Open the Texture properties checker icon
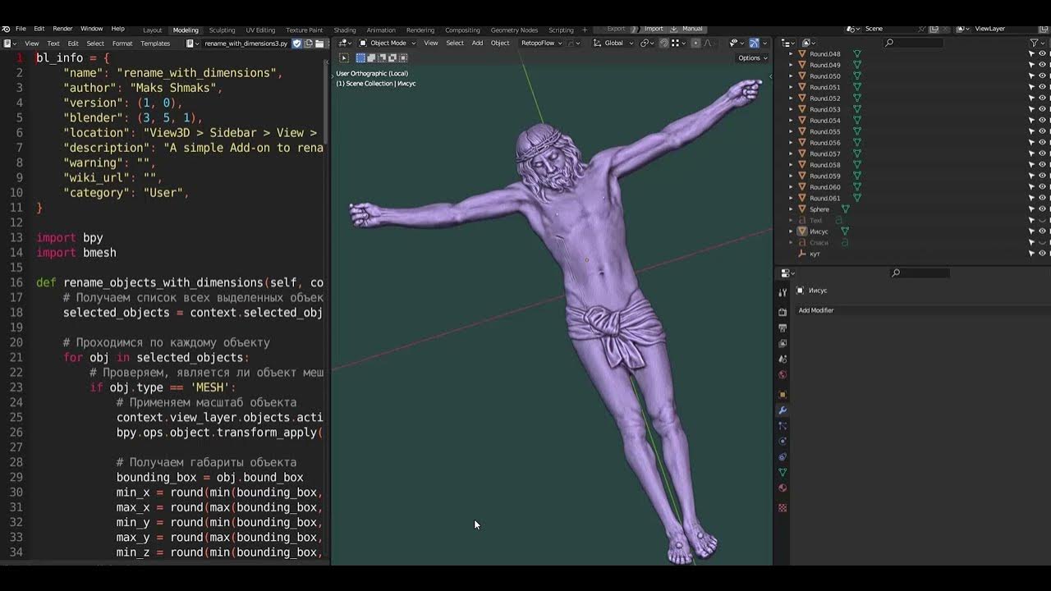The image size is (1051, 591). pyautogui.click(x=783, y=508)
